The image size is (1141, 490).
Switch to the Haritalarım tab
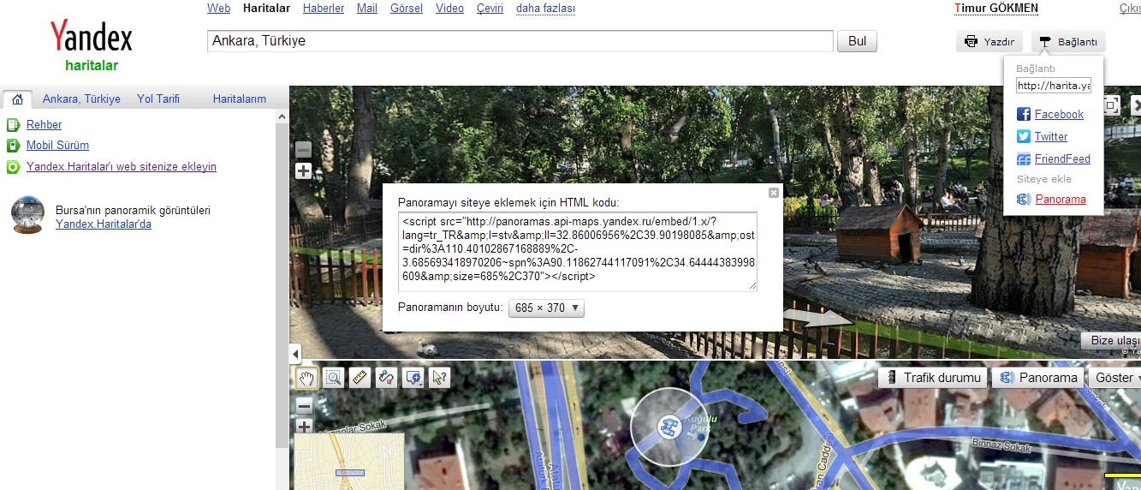tap(240, 99)
